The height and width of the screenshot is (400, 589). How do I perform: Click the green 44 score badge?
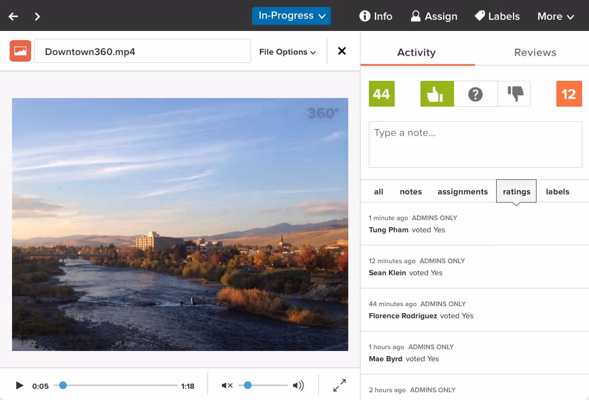pyautogui.click(x=382, y=94)
